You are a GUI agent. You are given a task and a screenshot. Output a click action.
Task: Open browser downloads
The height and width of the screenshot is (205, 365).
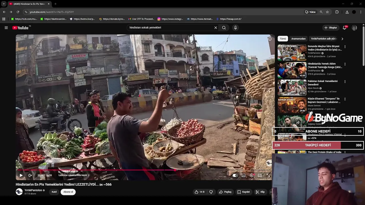point(347,12)
